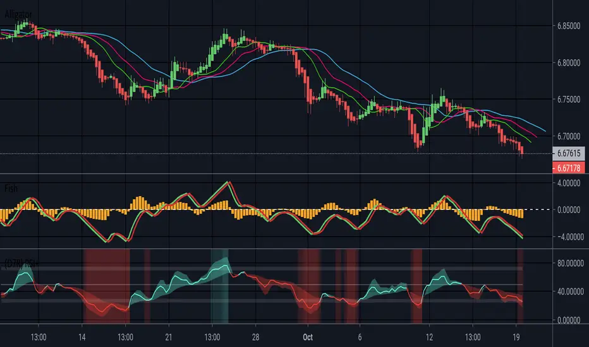Click the 6.70000 price axis label

[569, 136]
